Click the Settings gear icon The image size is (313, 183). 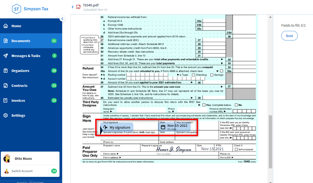6,115
